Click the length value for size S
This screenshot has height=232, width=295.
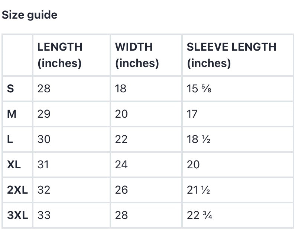click(44, 89)
